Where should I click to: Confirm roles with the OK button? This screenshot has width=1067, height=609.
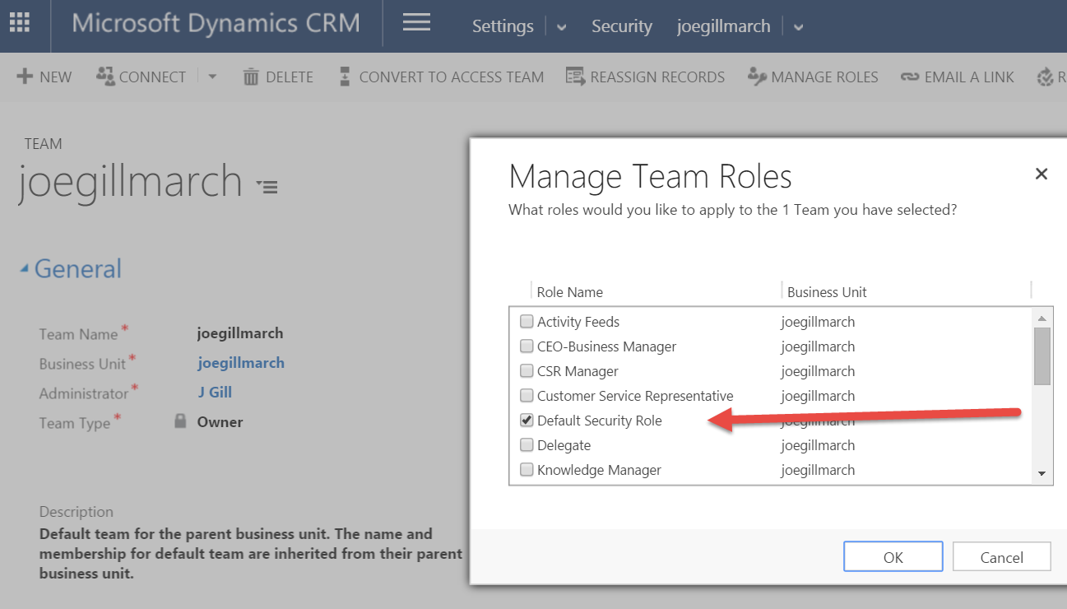(x=893, y=557)
